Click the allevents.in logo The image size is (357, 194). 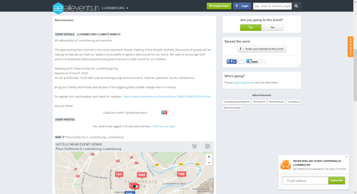click(x=76, y=8)
